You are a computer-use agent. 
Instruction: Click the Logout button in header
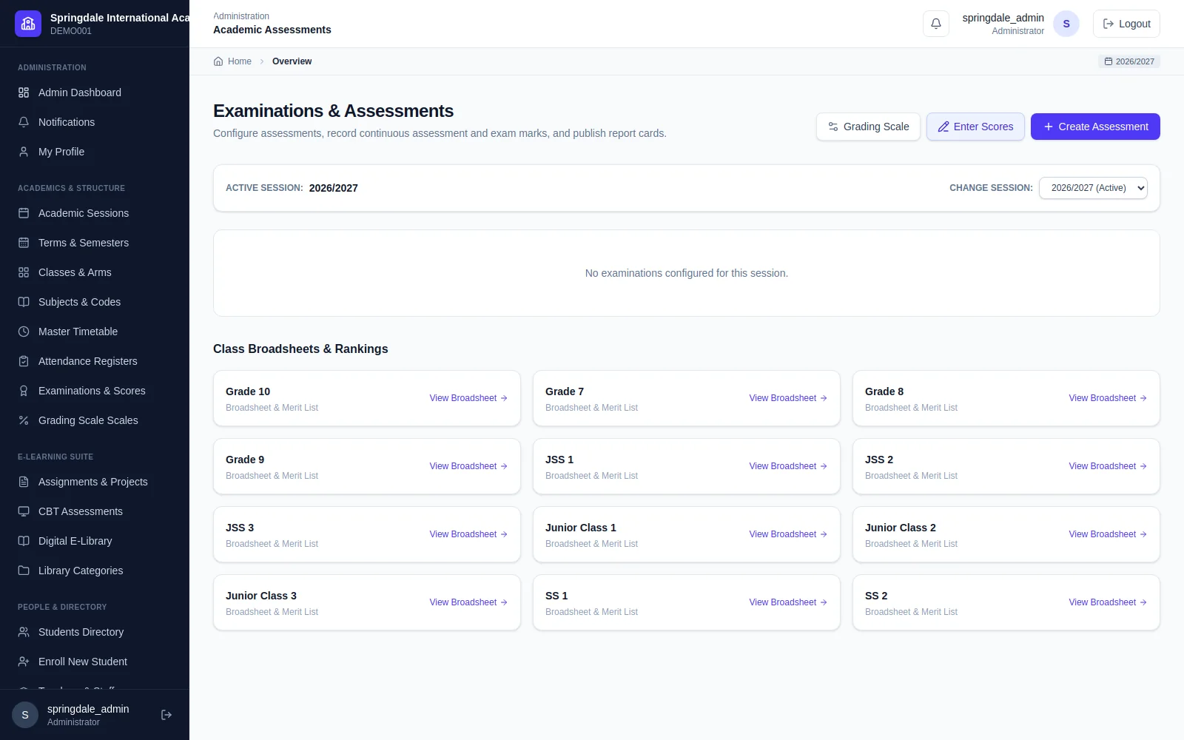1126,24
